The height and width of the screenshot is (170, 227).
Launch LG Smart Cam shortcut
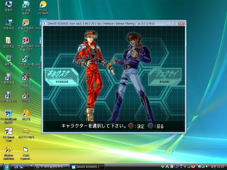(x=9, y=135)
